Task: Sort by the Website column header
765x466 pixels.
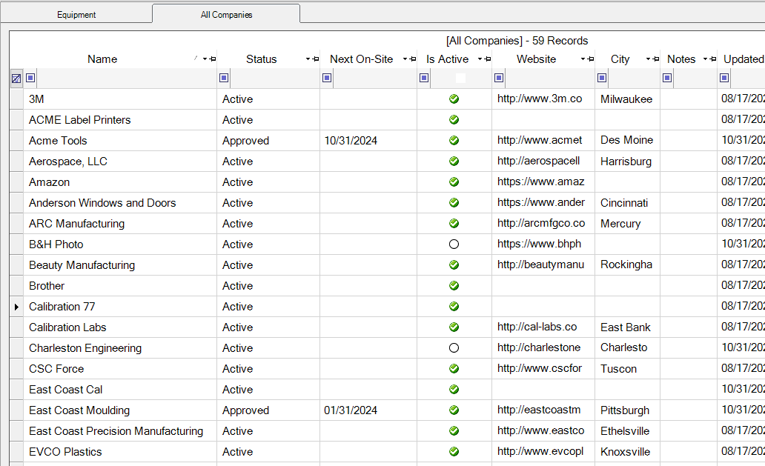Action: coord(536,59)
